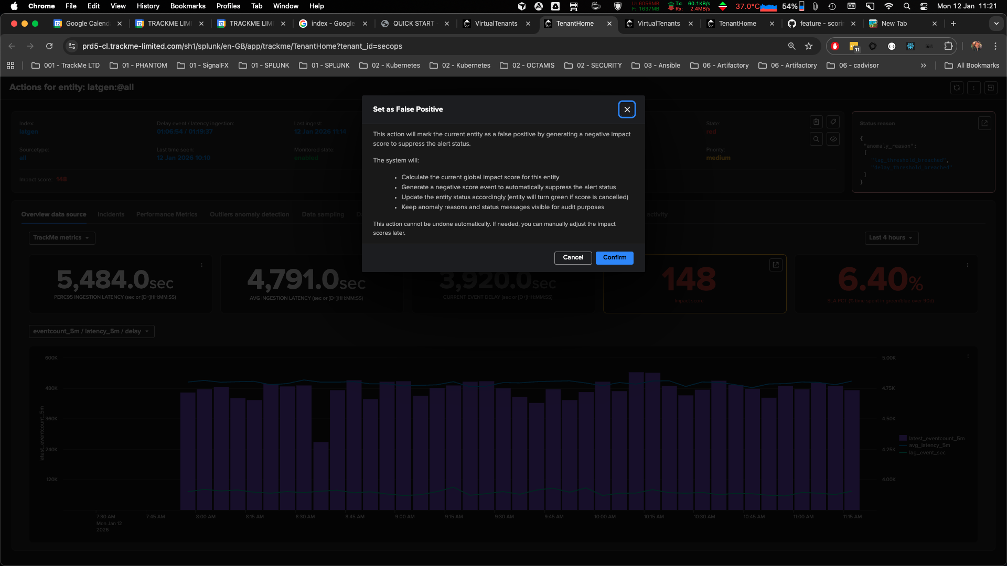Open the Last 4 hours time dropdown

pyautogui.click(x=891, y=237)
